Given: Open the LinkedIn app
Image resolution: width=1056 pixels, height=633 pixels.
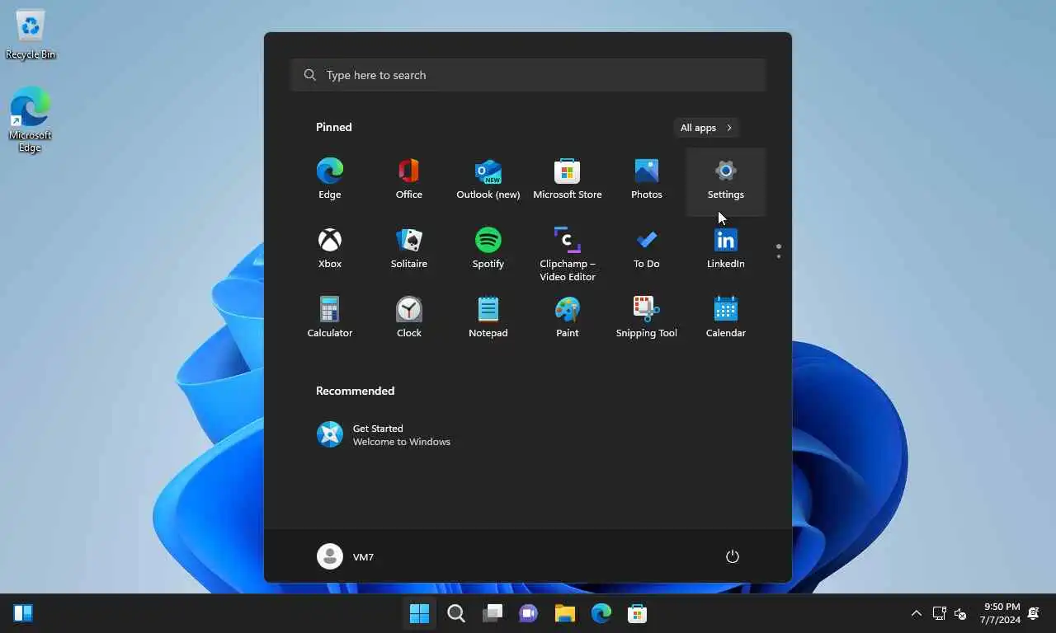Looking at the screenshot, I should (x=726, y=250).
